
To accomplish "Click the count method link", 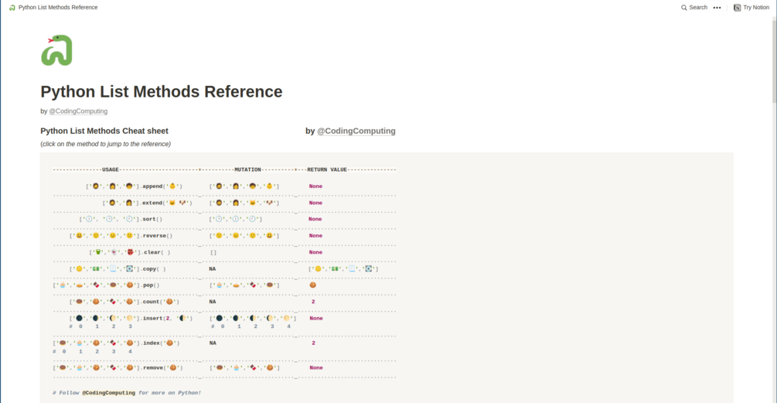I will tap(153, 302).
